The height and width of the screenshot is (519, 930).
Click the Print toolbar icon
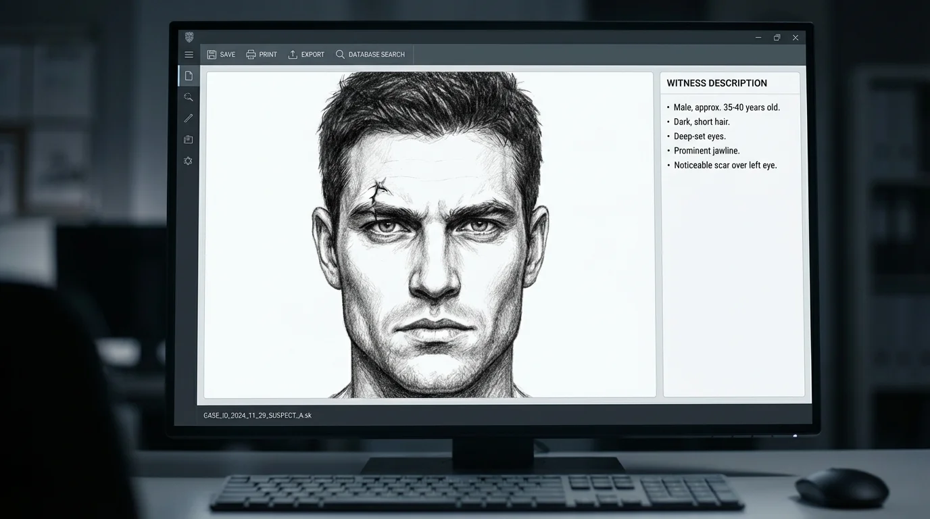click(249, 54)
